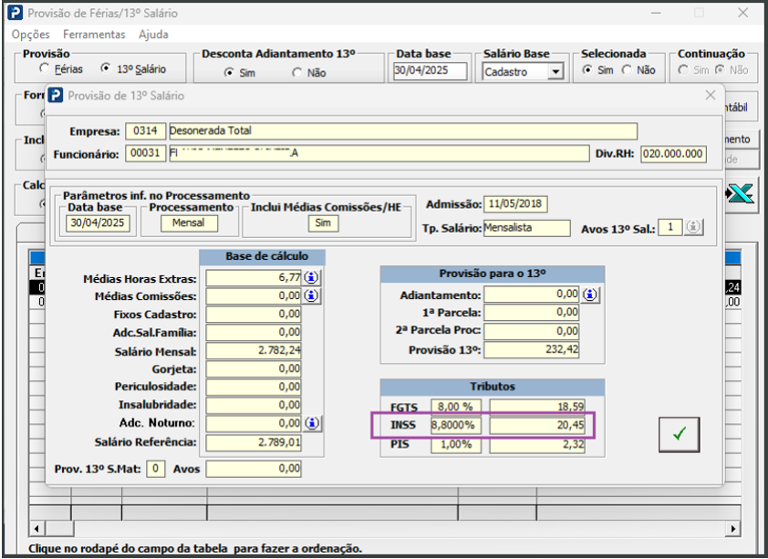
Task: Click the Excel export icon
Action: (x=742, y=193)
